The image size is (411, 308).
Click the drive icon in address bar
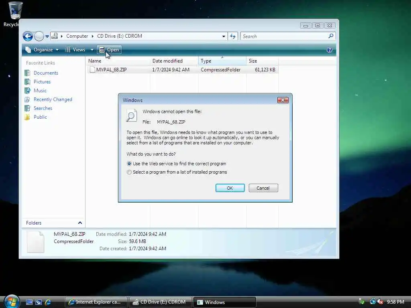click(55, 36)
